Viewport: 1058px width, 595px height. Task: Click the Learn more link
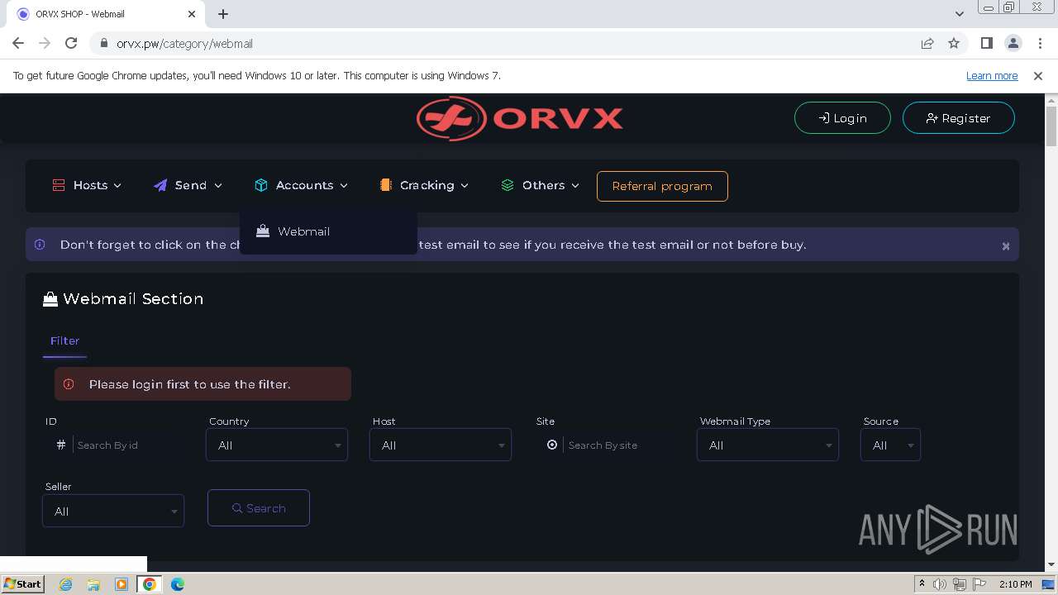coord(992,75)
